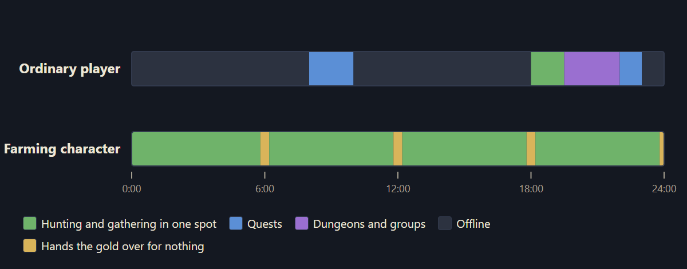
Task: Click Ordinary player's midday offline segment
Action: click(442, 69)
